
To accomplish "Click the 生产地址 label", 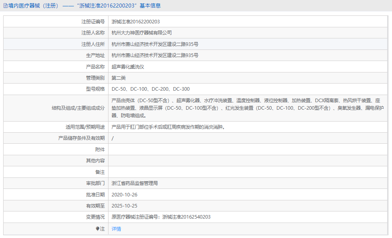I will 95,55.
